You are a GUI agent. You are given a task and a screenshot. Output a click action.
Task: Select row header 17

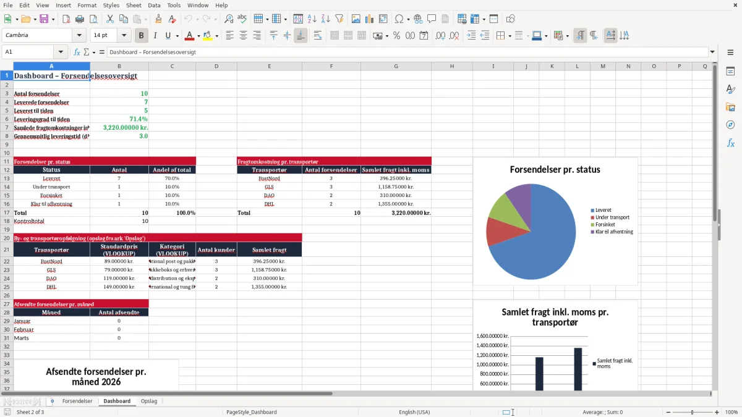[7, 213]
